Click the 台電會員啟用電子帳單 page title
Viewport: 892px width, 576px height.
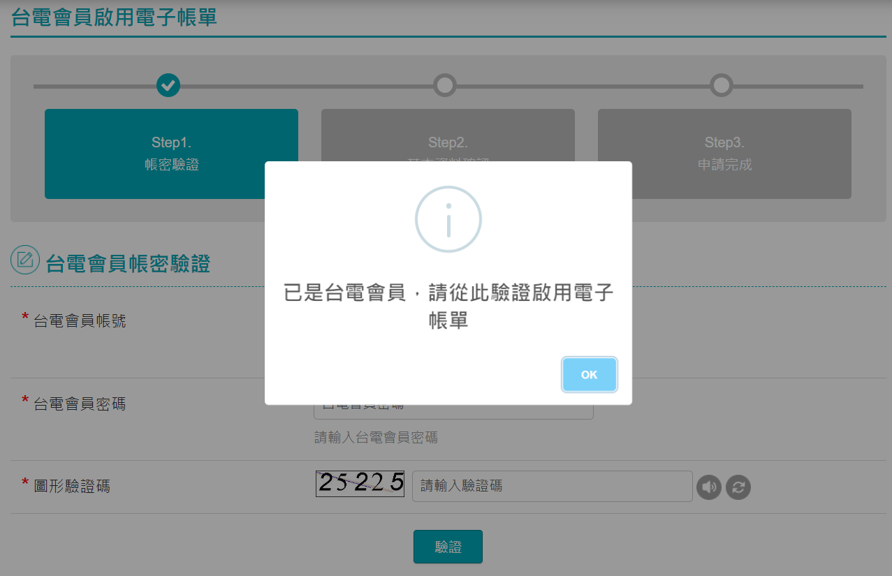coord(114,16)
